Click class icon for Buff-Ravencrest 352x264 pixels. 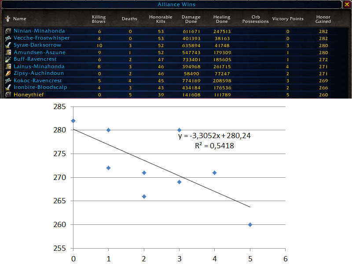[x=8, y=59]
